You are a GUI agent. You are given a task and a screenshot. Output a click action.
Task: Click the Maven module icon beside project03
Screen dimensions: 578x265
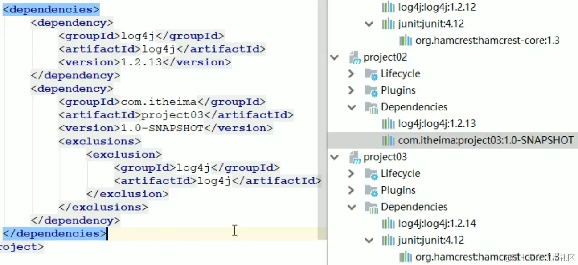click(355, 157)
